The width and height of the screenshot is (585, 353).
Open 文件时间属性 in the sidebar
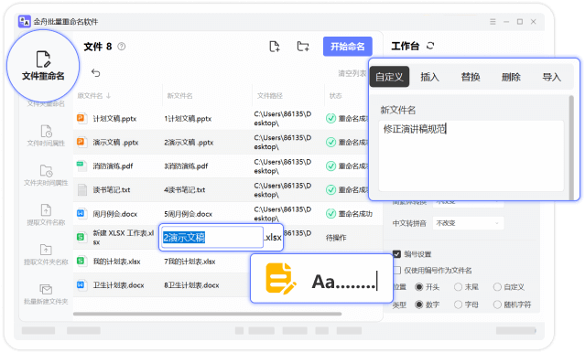(x=46, y=136)
